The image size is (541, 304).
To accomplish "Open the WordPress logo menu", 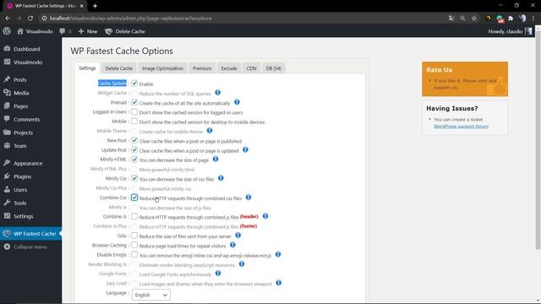I will 7,31.
